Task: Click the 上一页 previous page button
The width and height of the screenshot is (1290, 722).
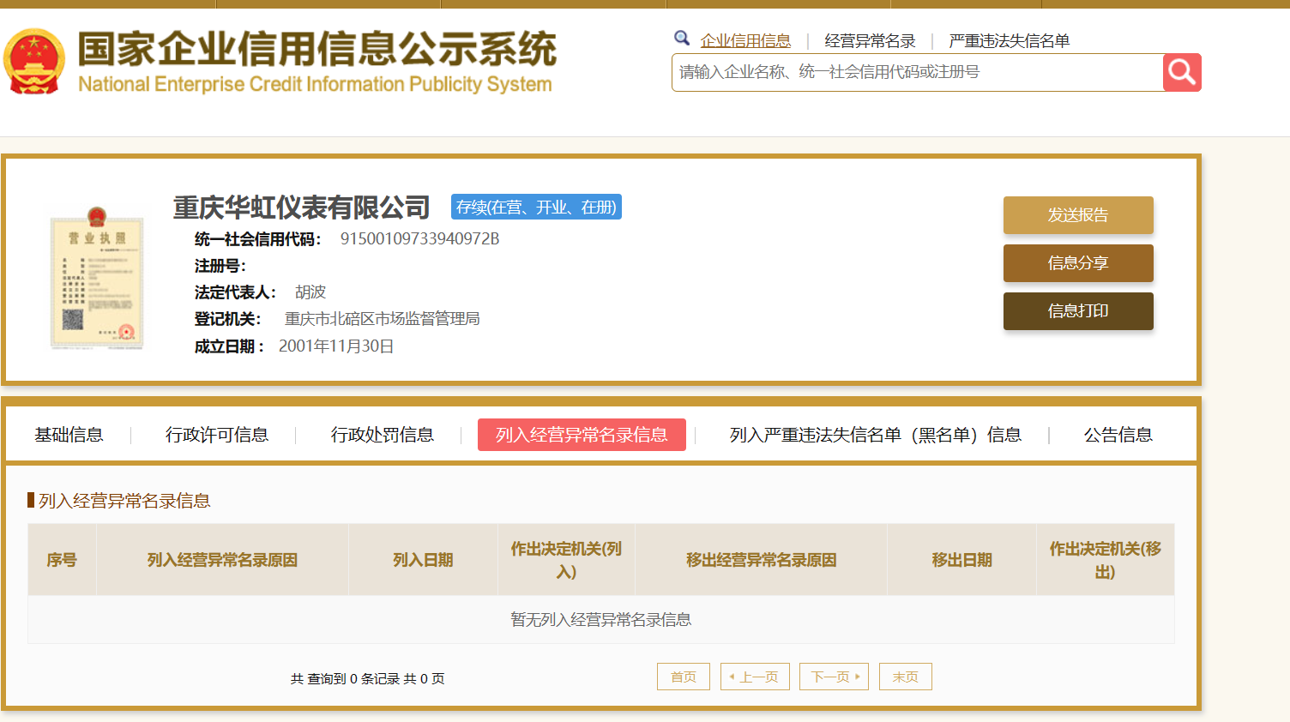Action: click(x=755, y=677)
